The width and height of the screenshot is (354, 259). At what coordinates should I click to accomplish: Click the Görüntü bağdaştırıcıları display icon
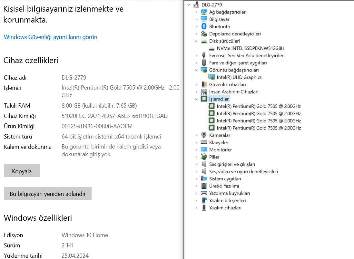click(x=204, y=70)
